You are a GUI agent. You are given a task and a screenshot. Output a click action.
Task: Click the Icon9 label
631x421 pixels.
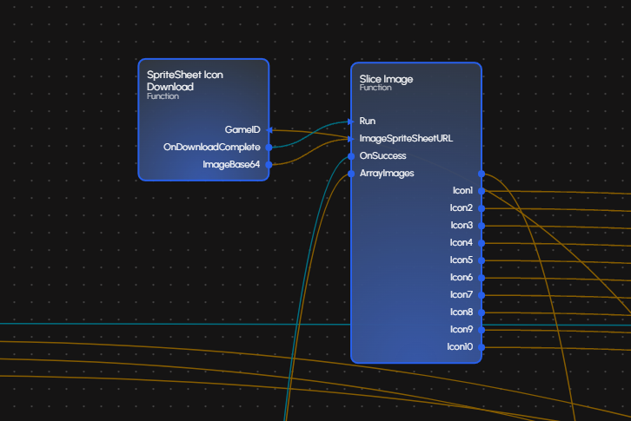462,329
